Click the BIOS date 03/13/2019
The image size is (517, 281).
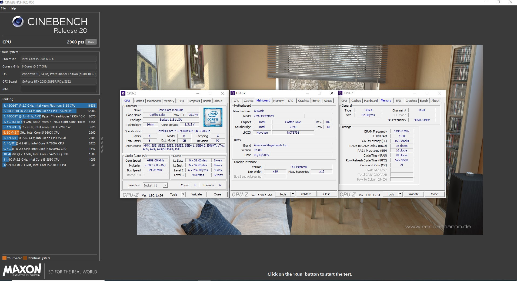point(293,155)
